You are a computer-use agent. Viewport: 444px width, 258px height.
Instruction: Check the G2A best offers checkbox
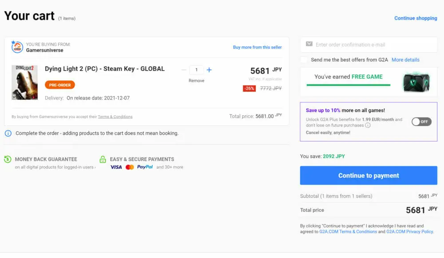point(304,60)
